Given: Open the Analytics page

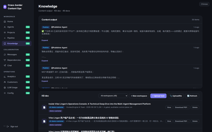Looking at the screenshot, I should pos(17,77).
